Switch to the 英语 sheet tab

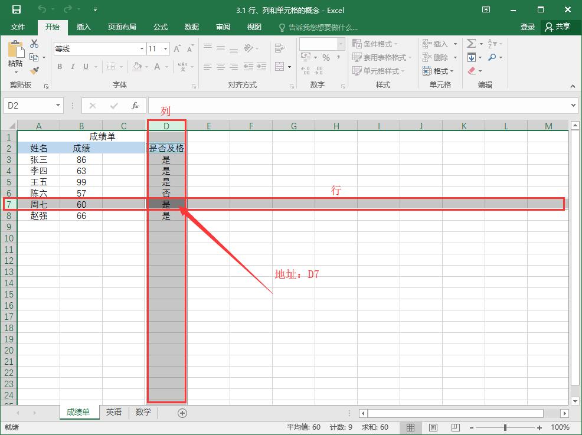tap(114, 413)
